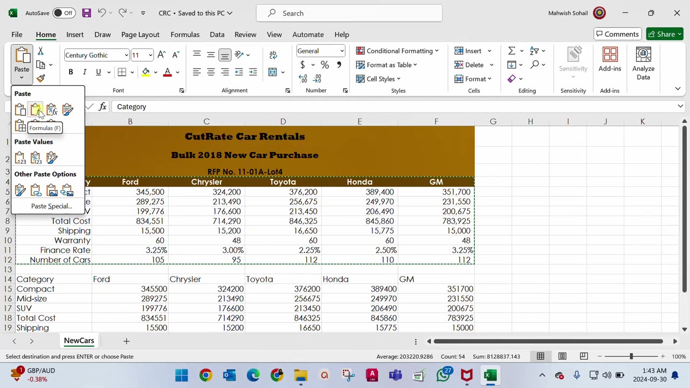
Task: Click the Copy icon
Action: [x=40, y=65]
